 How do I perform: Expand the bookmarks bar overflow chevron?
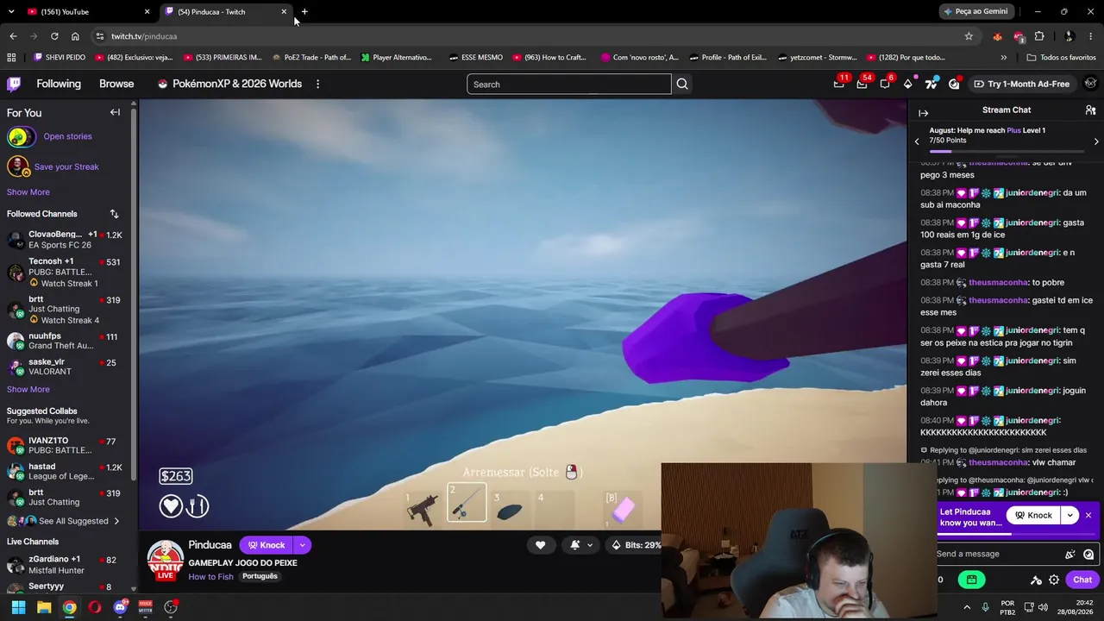(x=1003, y=58)
